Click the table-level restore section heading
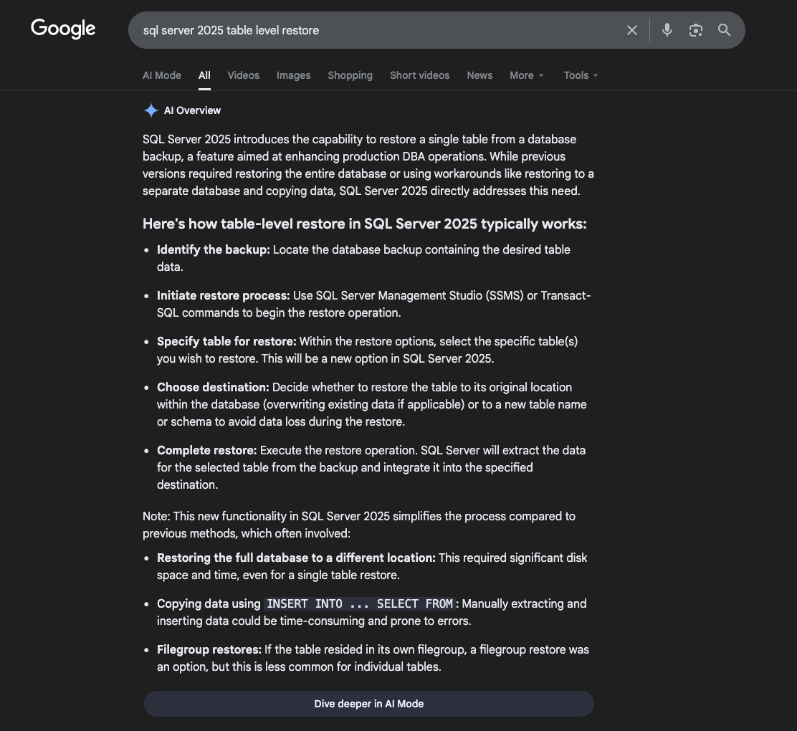The image size is (797, 731). [x=364, y=224]
